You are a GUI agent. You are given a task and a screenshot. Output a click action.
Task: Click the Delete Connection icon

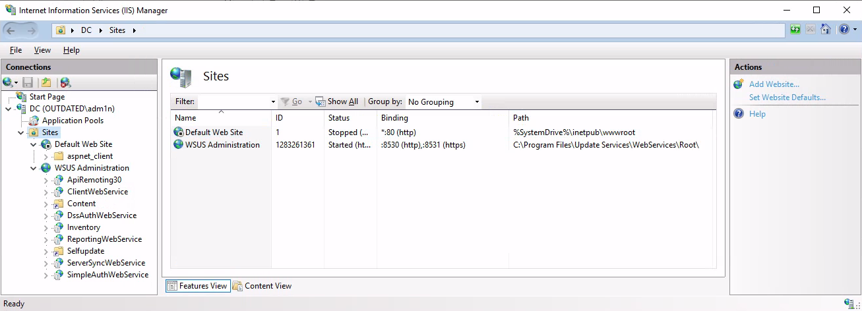click(x=65, y=82)
